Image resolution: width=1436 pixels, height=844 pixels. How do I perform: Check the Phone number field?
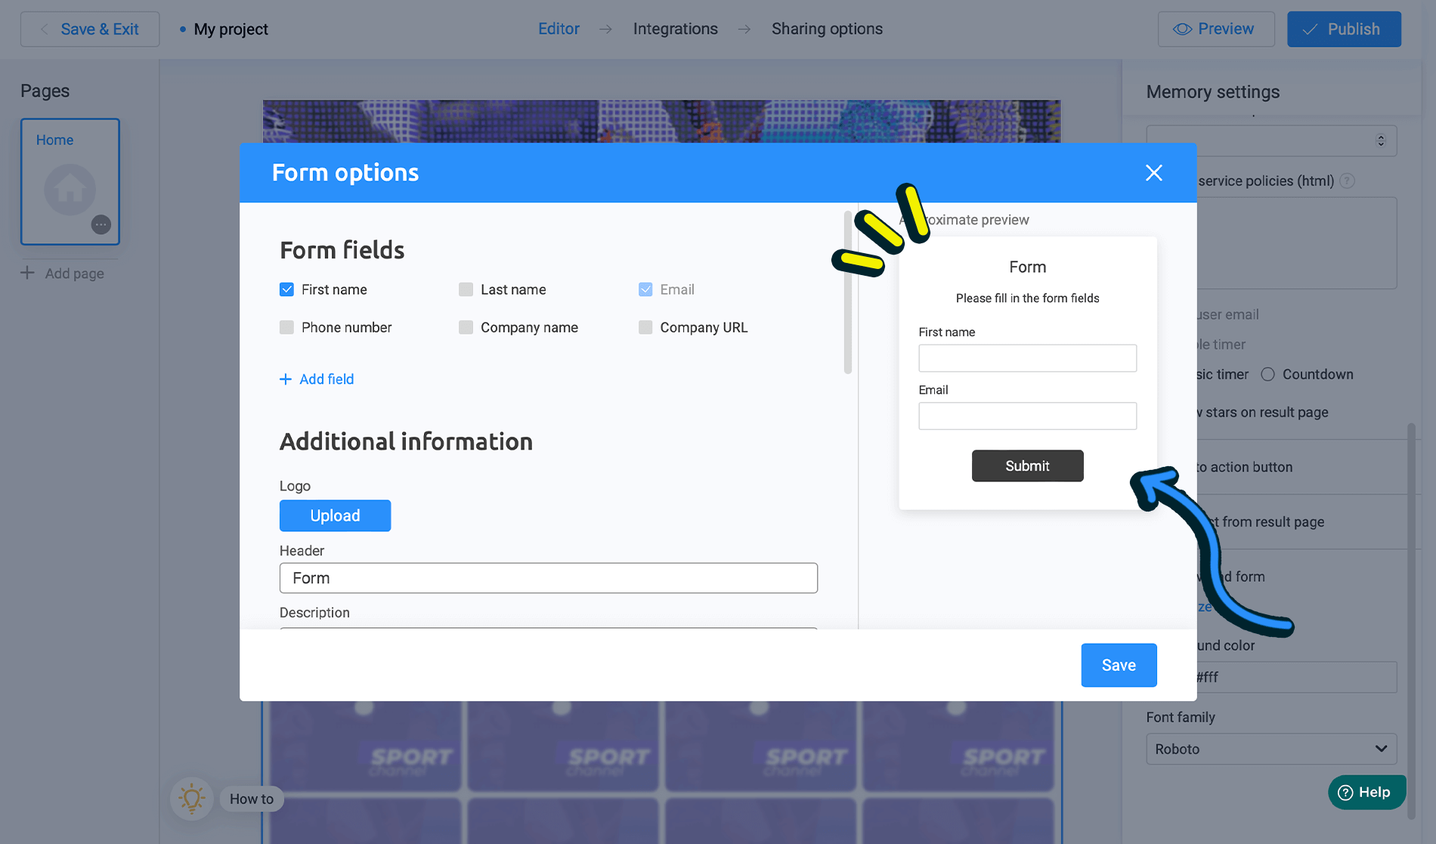pos(286,327)
